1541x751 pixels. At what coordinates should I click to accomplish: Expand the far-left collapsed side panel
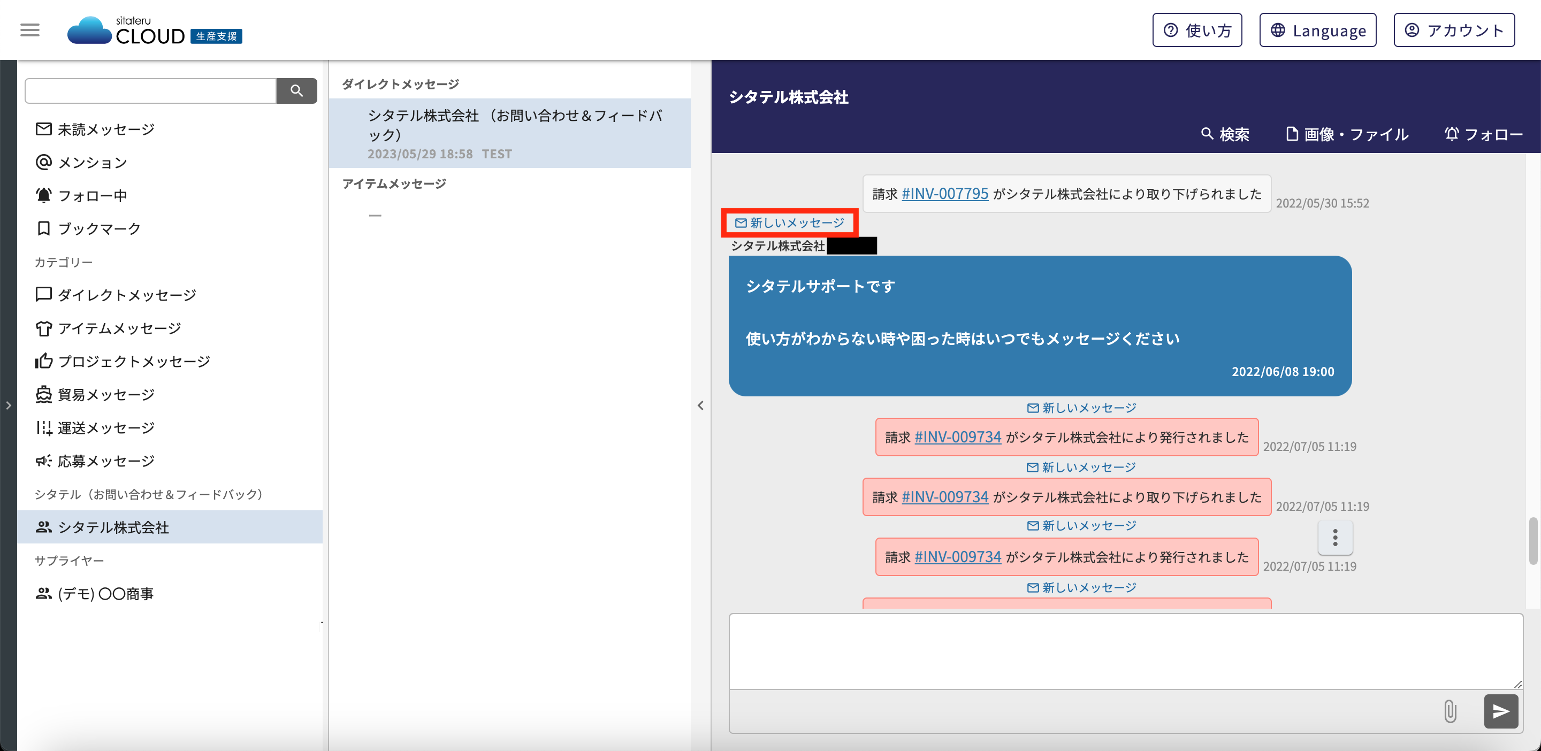(x=9, y=405)
